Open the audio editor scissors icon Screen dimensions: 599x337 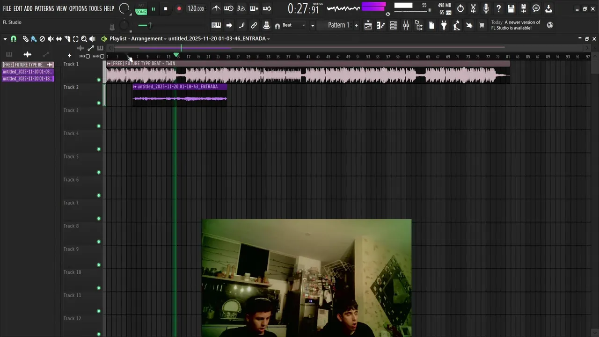tap(473, 8)
